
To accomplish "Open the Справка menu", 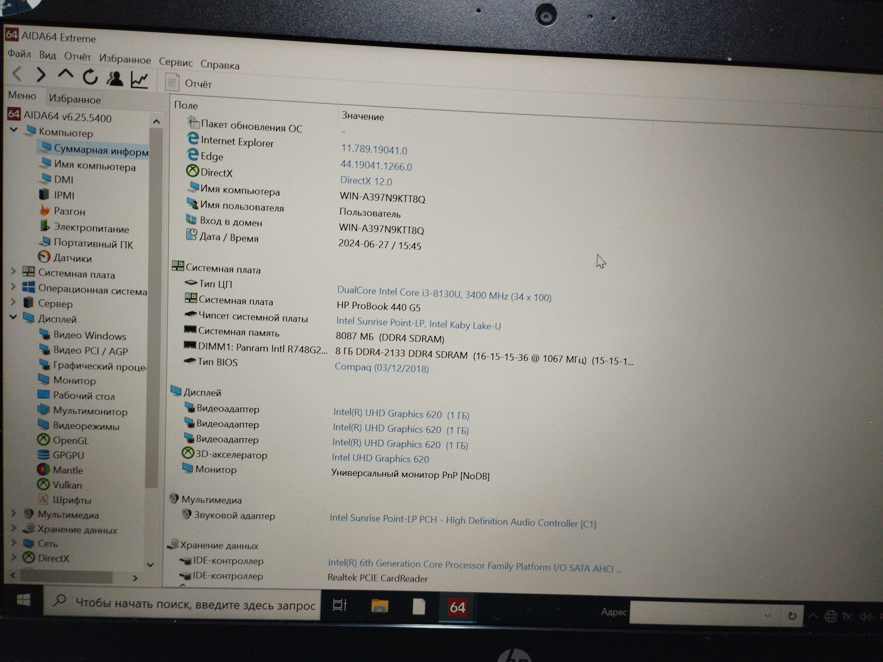I will pyautogui.click(x=220, y=65).
